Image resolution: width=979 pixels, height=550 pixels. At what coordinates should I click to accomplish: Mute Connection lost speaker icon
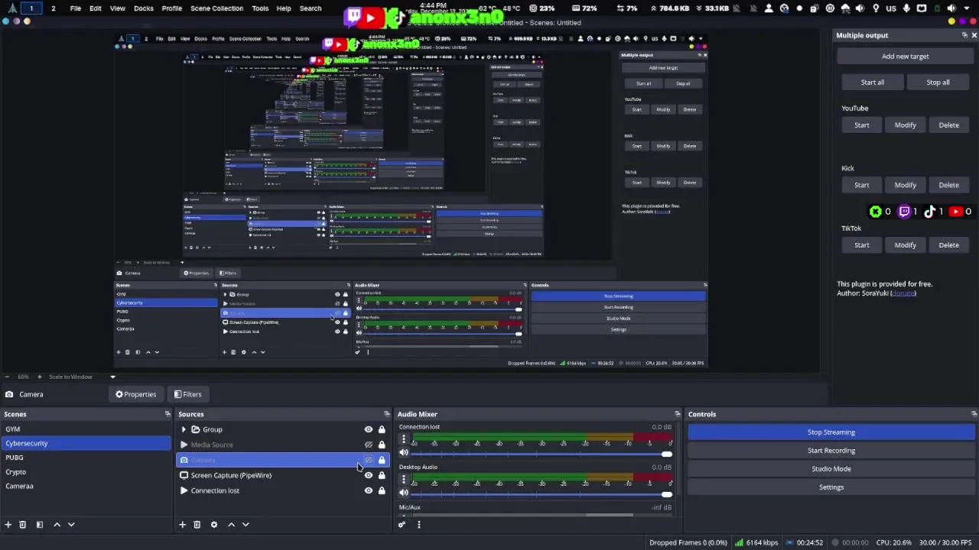coord(404,453)
